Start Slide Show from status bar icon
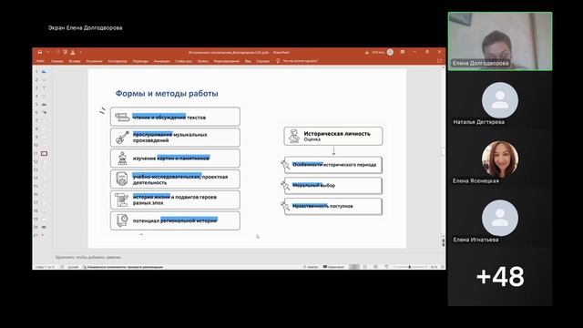 (x=386, y=267)
